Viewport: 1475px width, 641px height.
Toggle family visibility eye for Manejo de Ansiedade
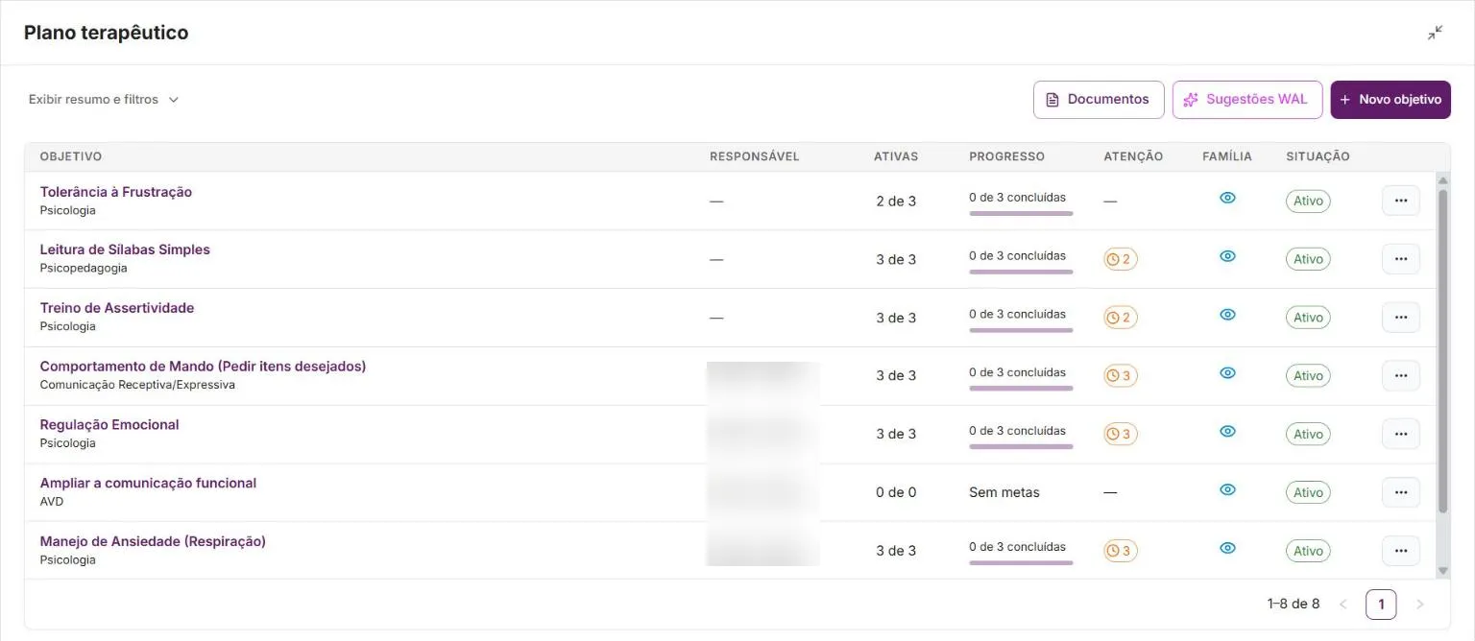point(1227,548)
